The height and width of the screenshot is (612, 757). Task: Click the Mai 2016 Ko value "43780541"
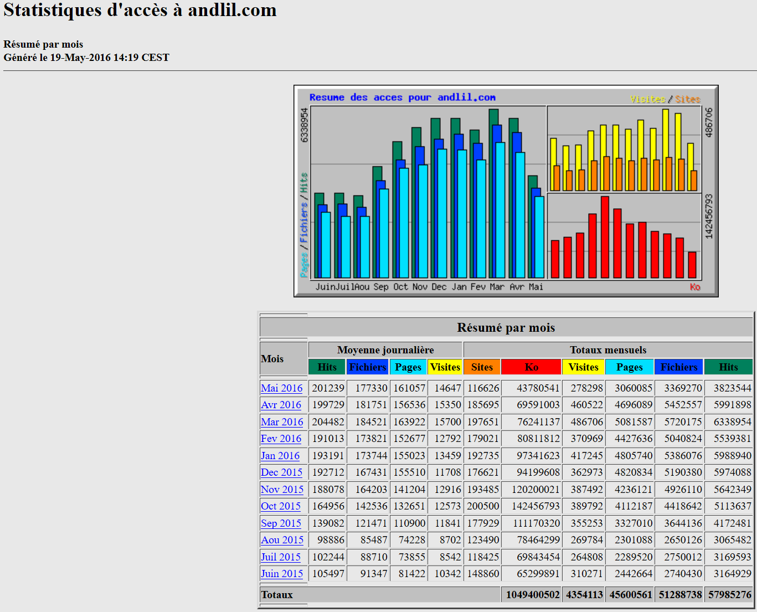click(538, 388)
